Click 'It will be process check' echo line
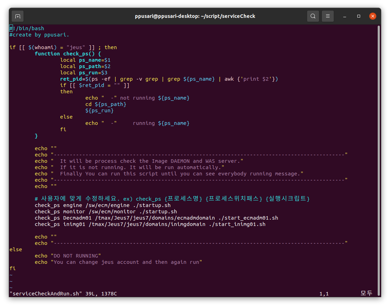 [139, 161]
